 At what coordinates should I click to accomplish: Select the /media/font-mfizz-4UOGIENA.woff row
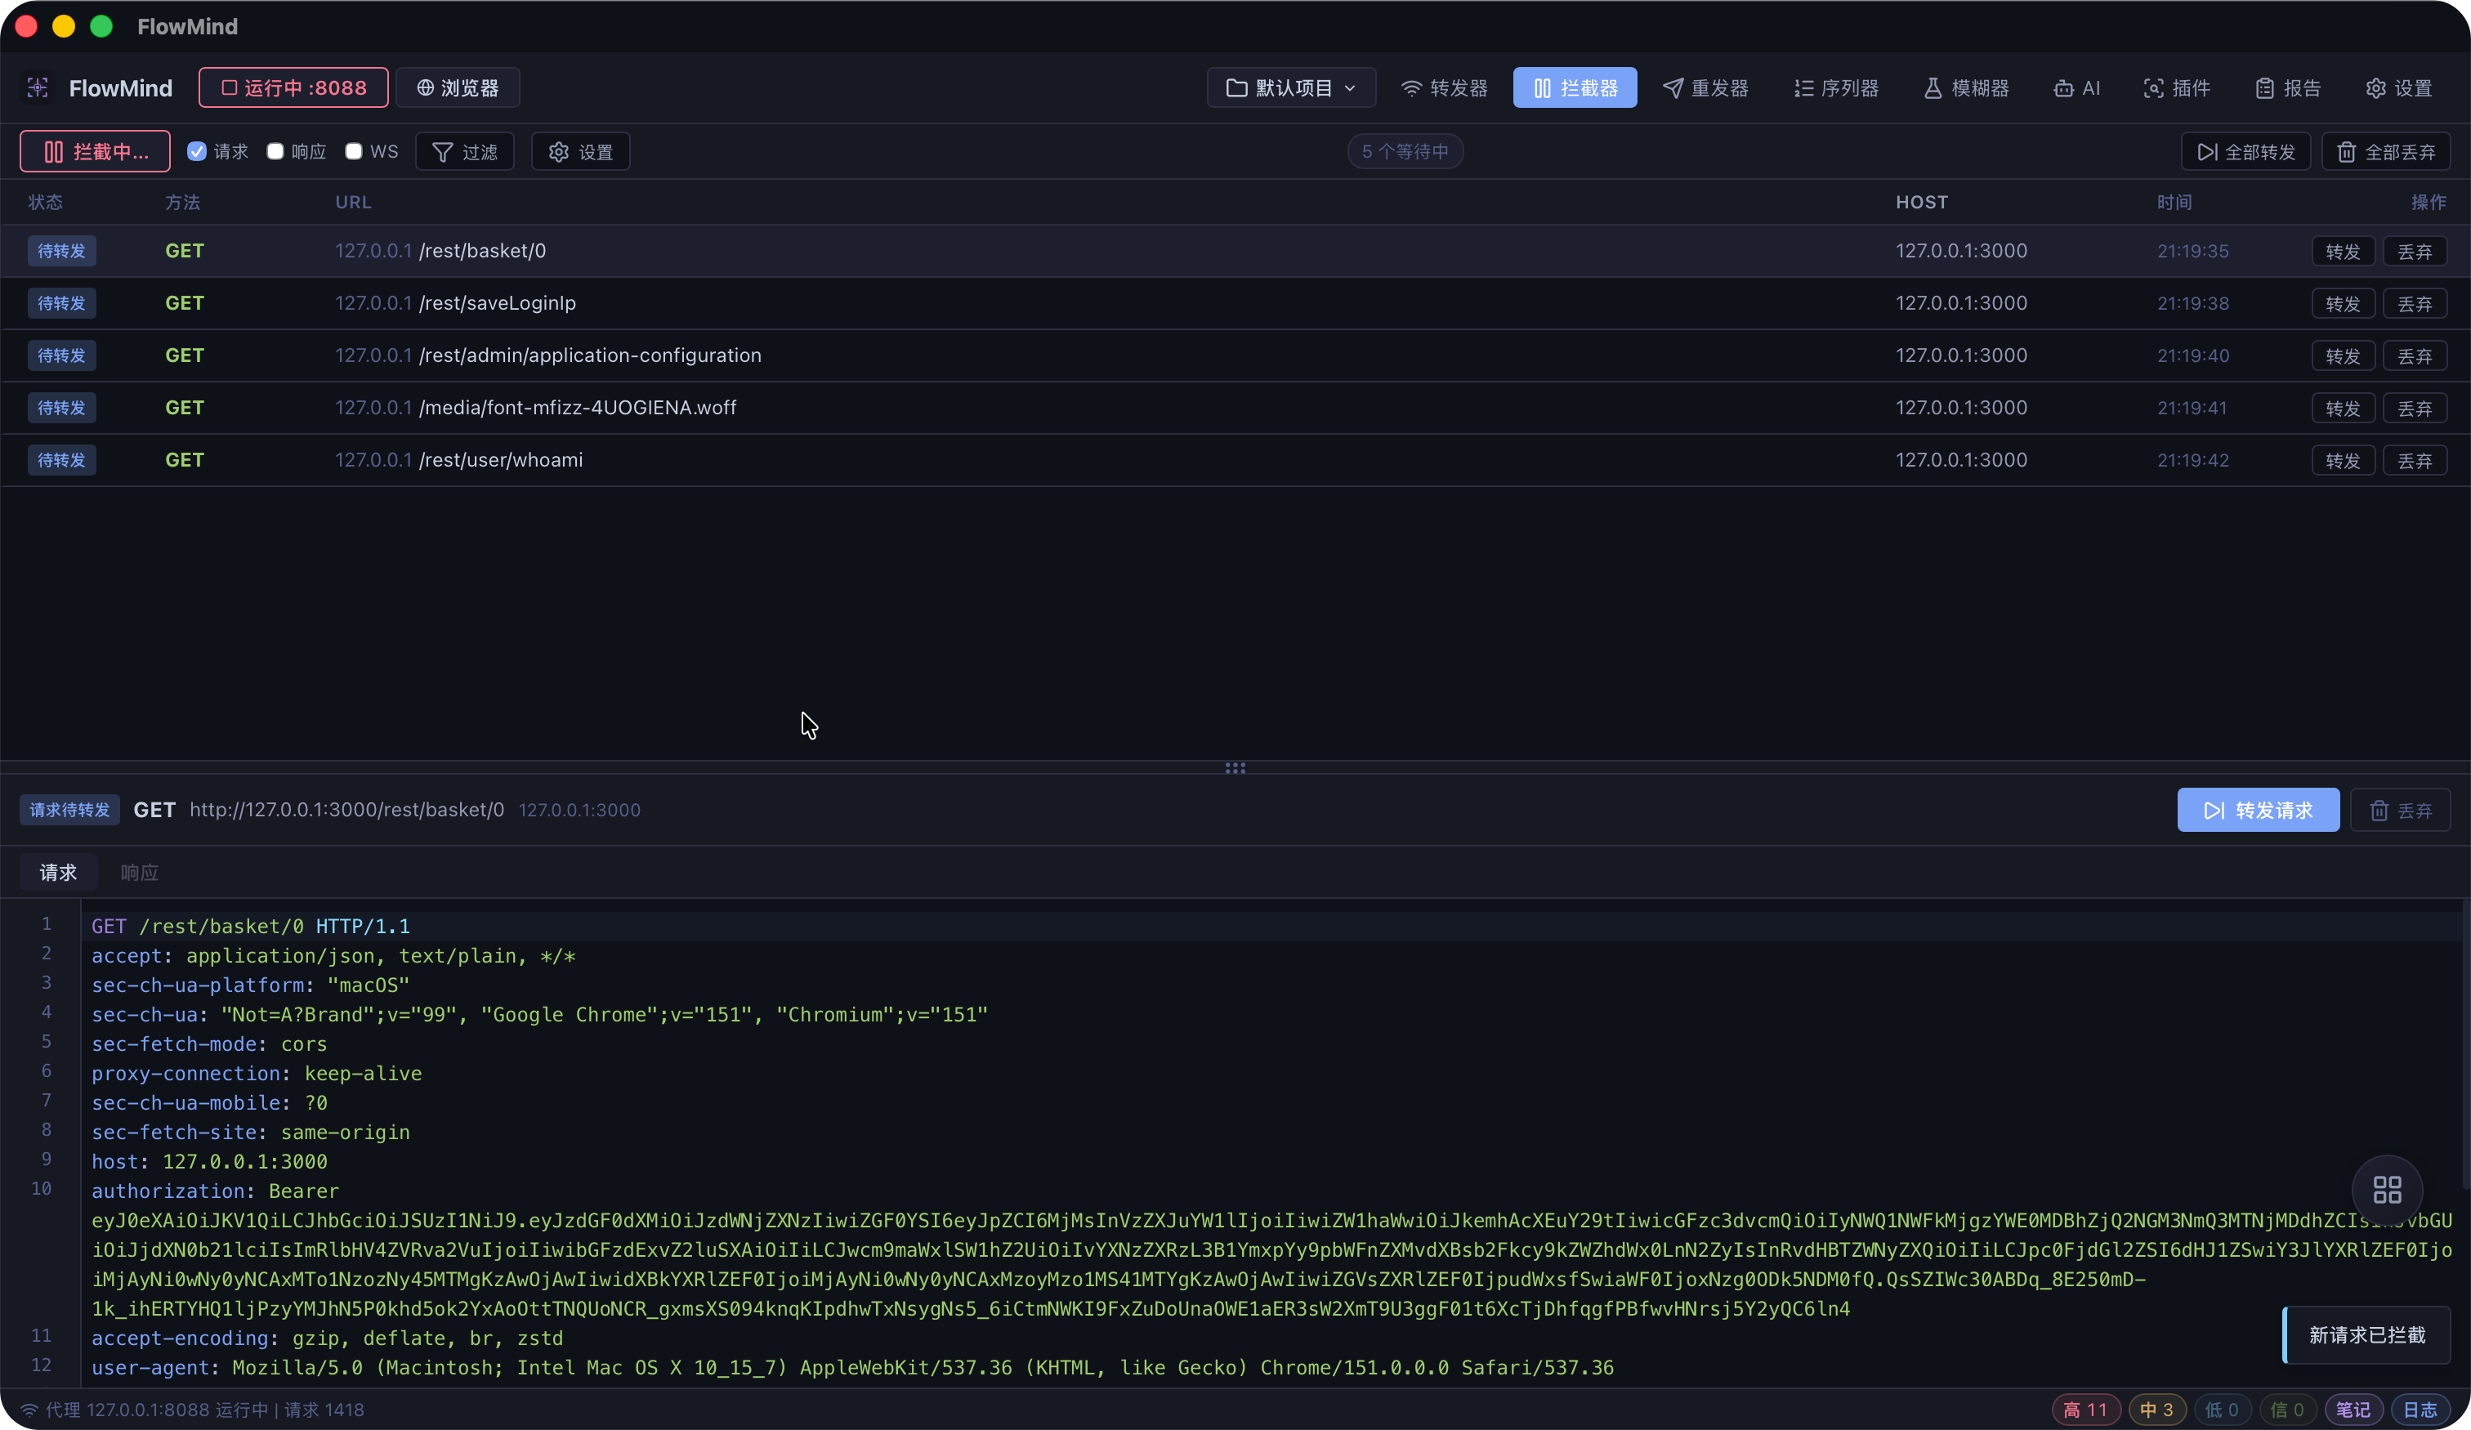(x=1235, y=408)
